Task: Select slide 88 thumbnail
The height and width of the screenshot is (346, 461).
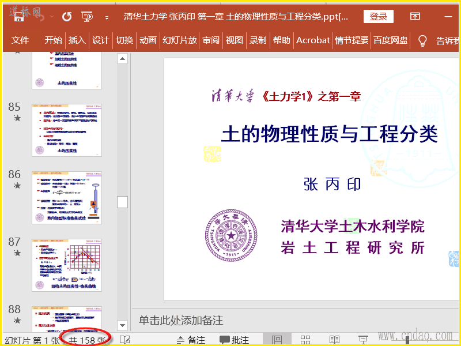Action: (67, 319)
